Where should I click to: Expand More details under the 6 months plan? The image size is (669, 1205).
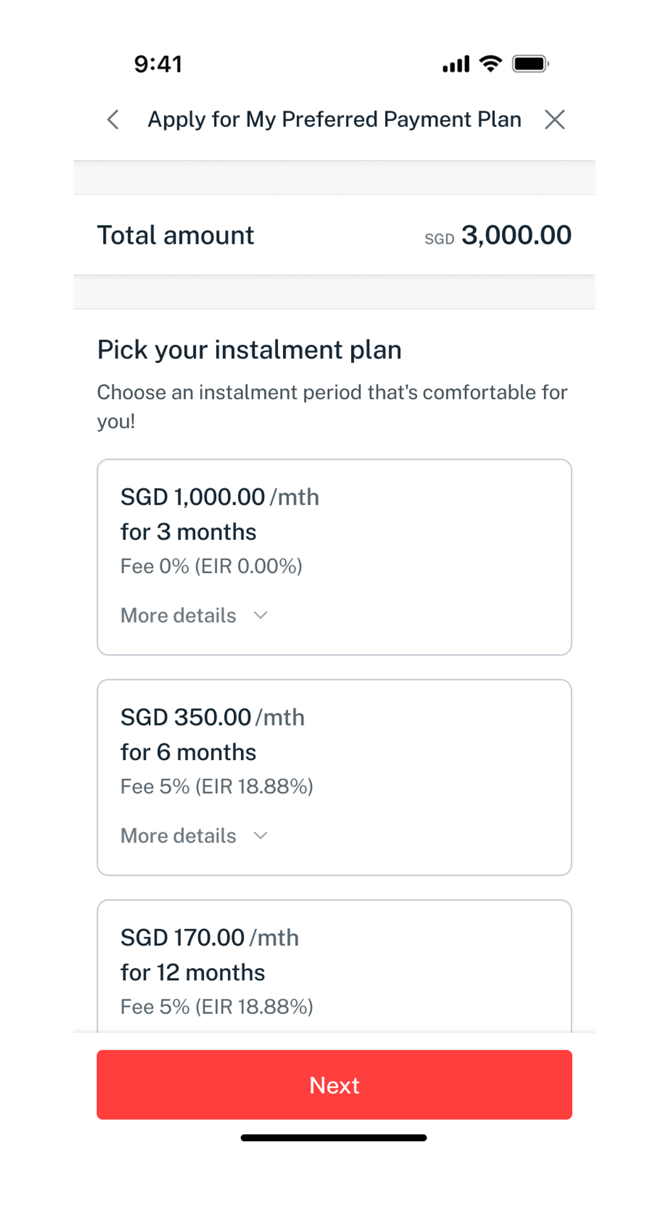pyautogui.click(x=194, y=836)
